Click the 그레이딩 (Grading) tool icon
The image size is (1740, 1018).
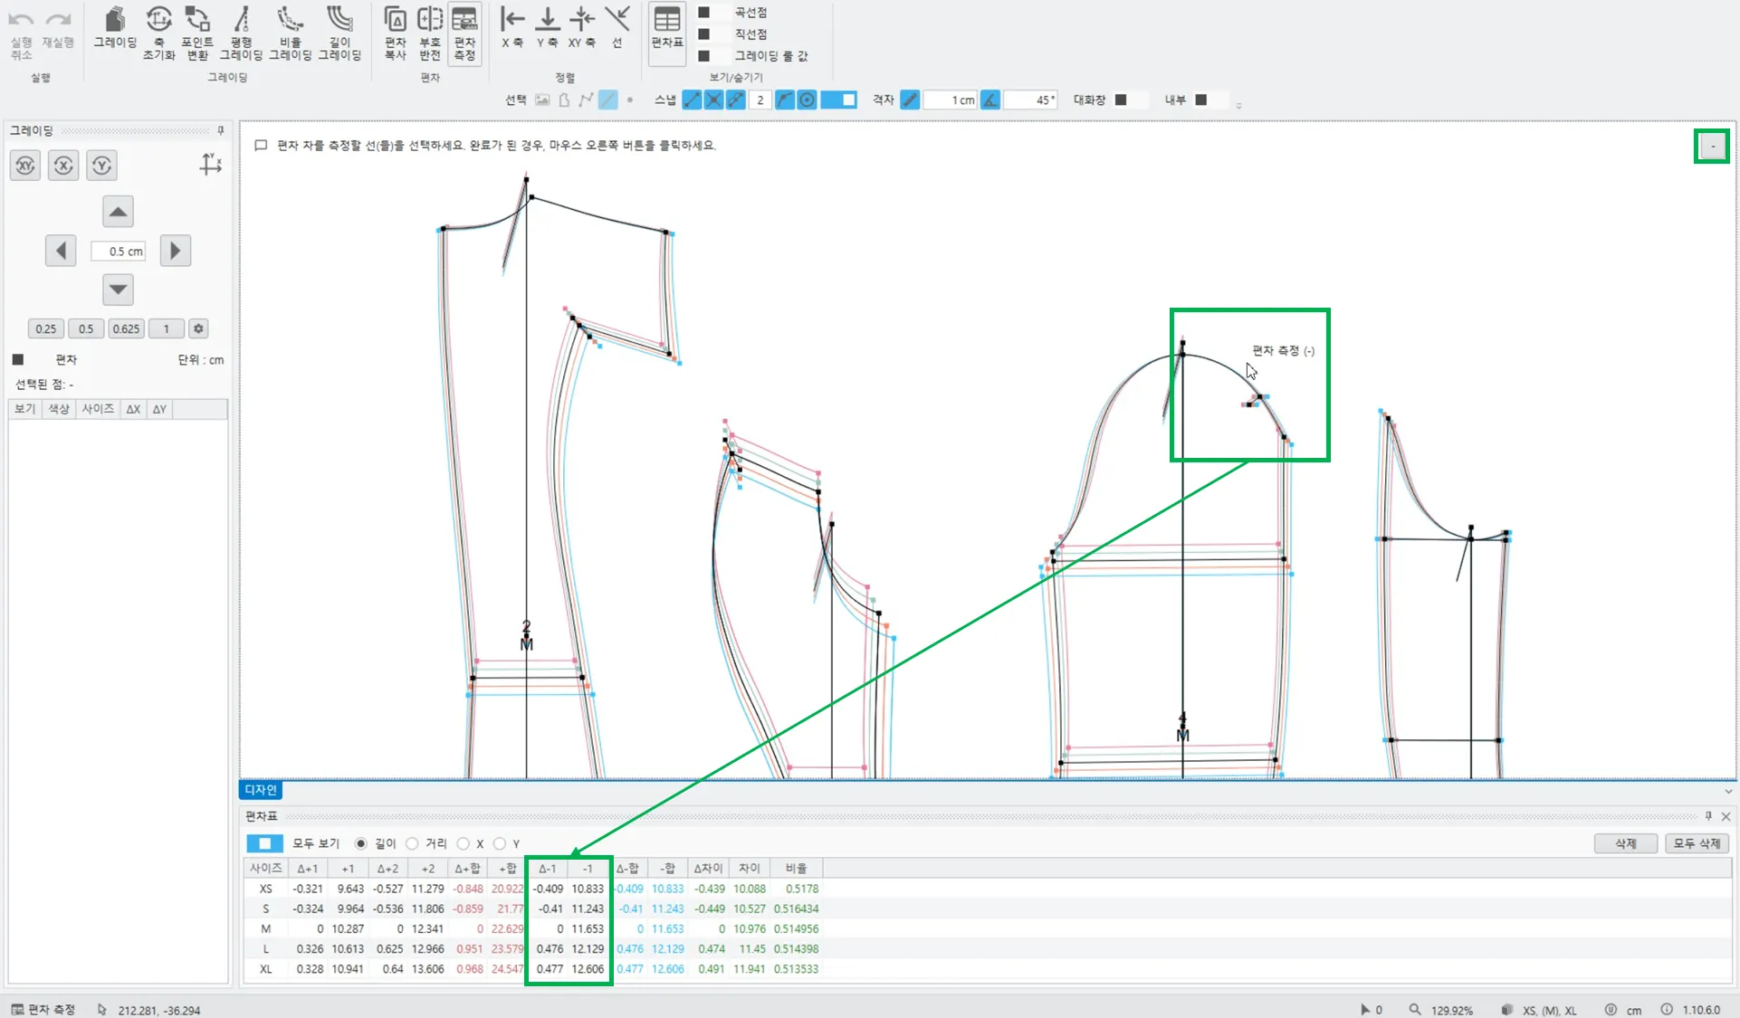tap(115, 29)
